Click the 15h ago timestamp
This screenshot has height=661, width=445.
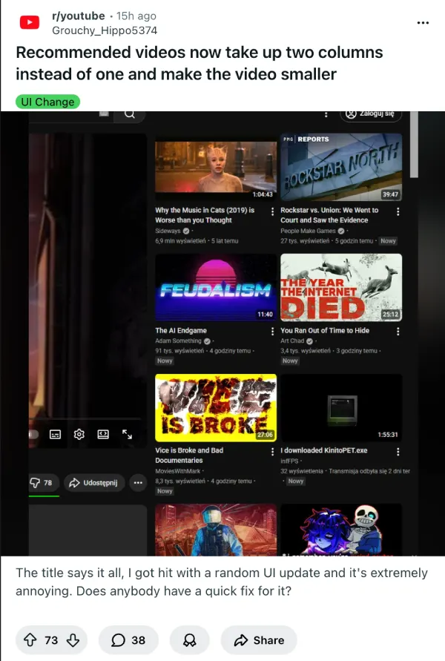pos(136,16)
